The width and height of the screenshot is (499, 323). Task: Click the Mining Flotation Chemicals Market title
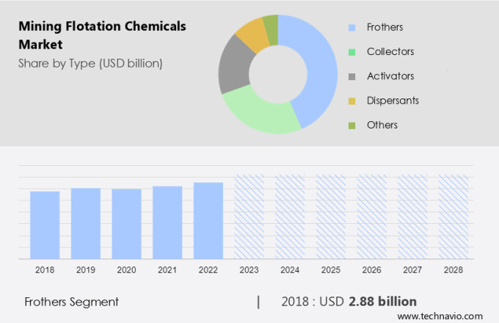pyautogui.click(x=103, y=35)
